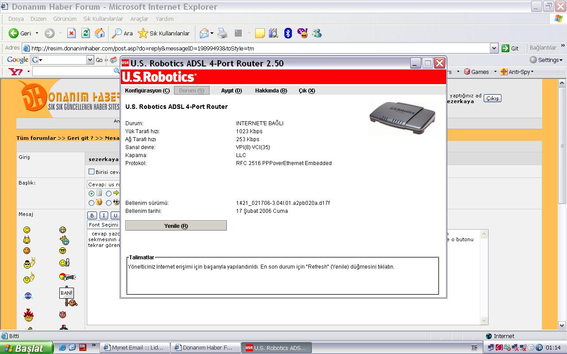Insert the thumbs-up smiley
Image resolution: width=567 pixels, height=354 pixels.
64,263
